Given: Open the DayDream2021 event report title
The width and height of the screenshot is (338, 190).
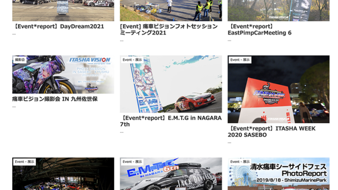Looking at the screenshot, I should point(58,27).
